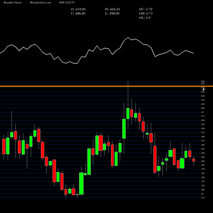Click the open value "O: 413.05"
213x213 pixels.
point(78,9)
